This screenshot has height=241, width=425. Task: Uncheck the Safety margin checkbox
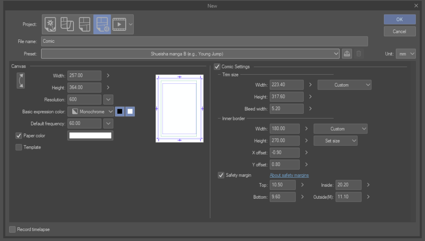tap(221, 175)
